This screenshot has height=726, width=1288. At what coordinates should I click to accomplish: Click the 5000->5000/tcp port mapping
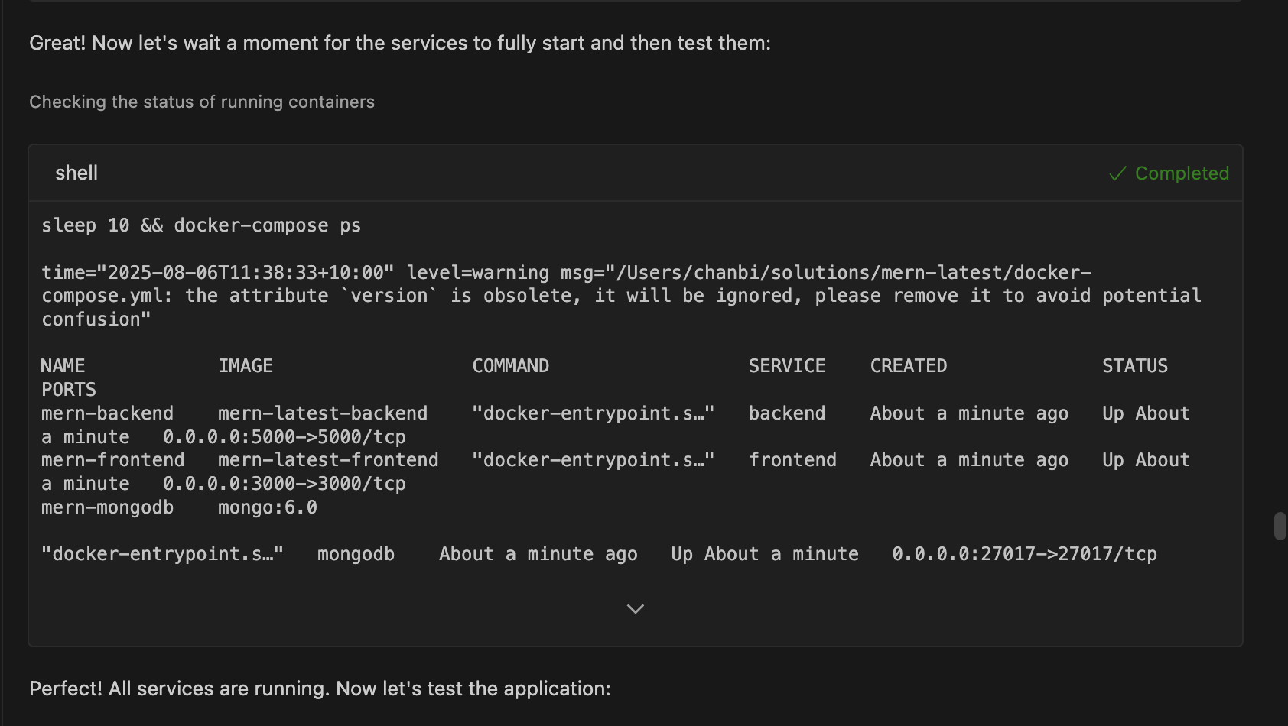tap(285, 437)
